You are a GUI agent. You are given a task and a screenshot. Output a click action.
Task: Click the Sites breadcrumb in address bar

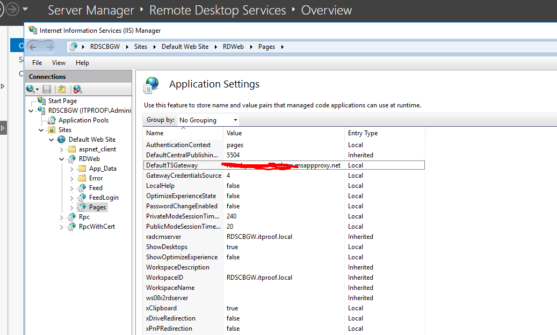141,47
